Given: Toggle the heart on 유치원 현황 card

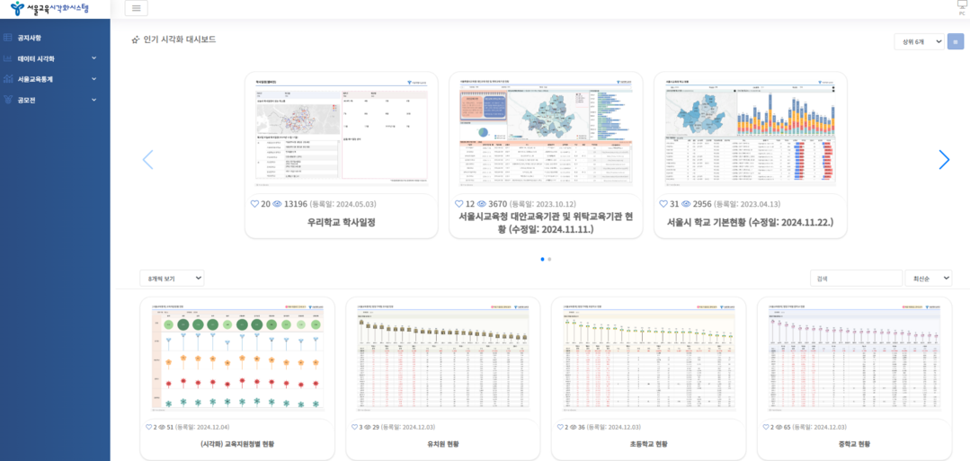Looking at the screenshot, I should 355,427.
